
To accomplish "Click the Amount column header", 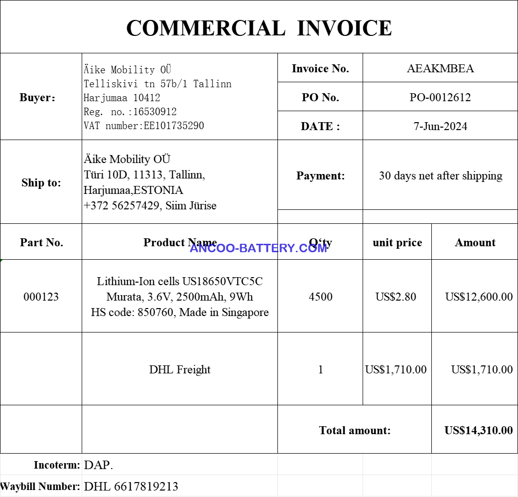I will (475, 242).
